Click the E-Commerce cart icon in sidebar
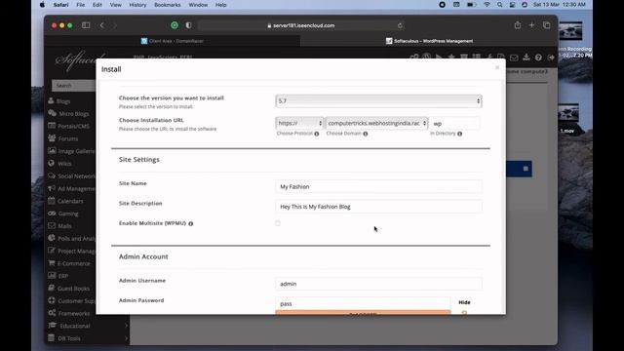The width and height of the screenshot is (624, 351). coord(52,263)
